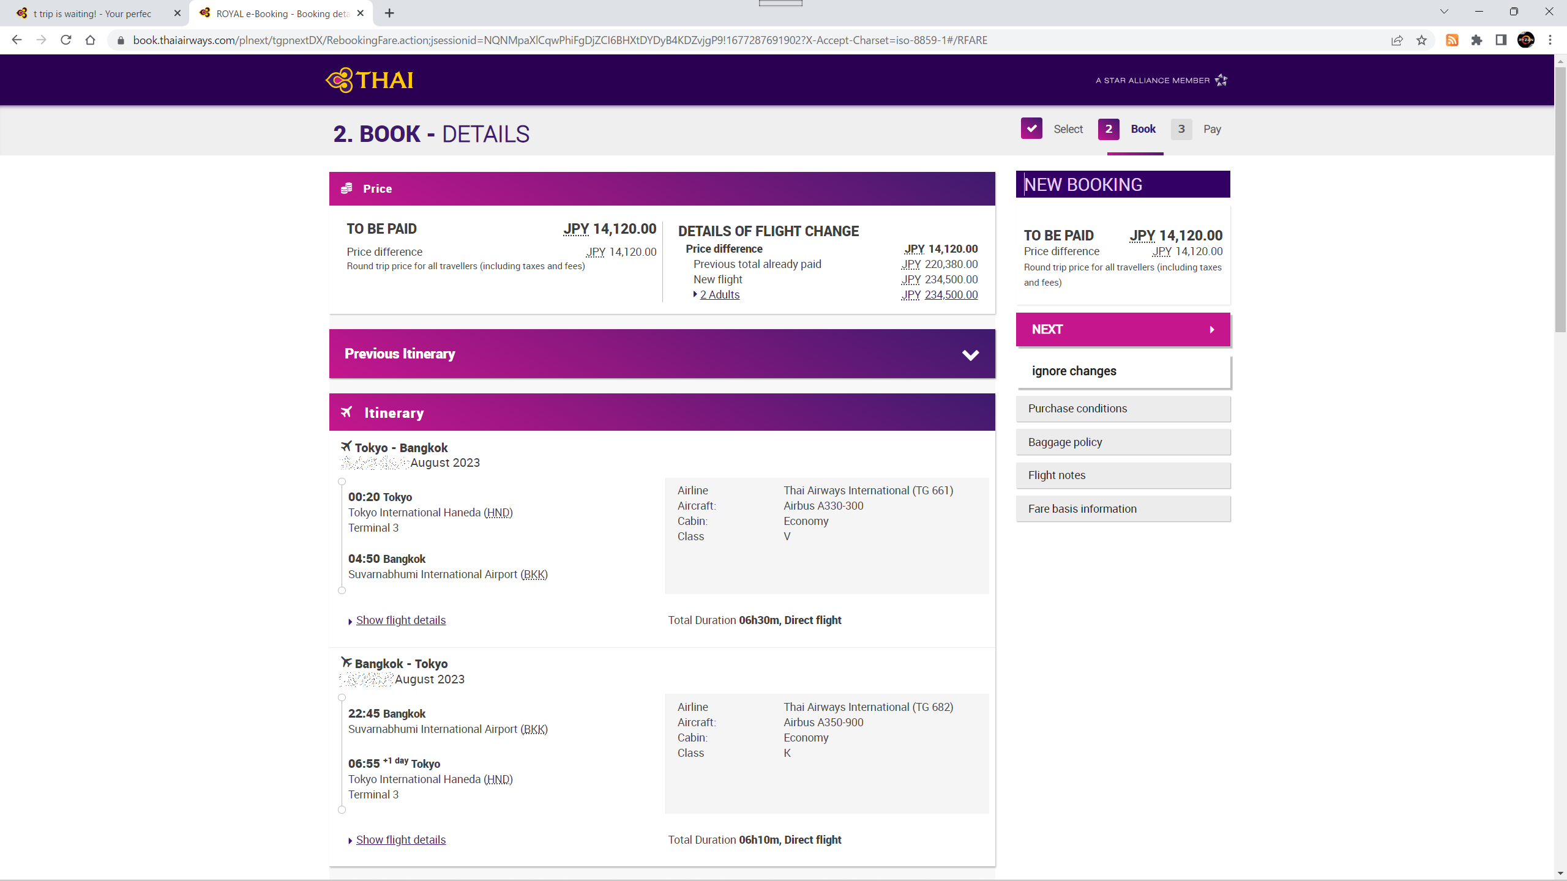This screenshot has height=881, width=1567.
Task: Click the THAI airways logo
Action: [x=370, y=80]
